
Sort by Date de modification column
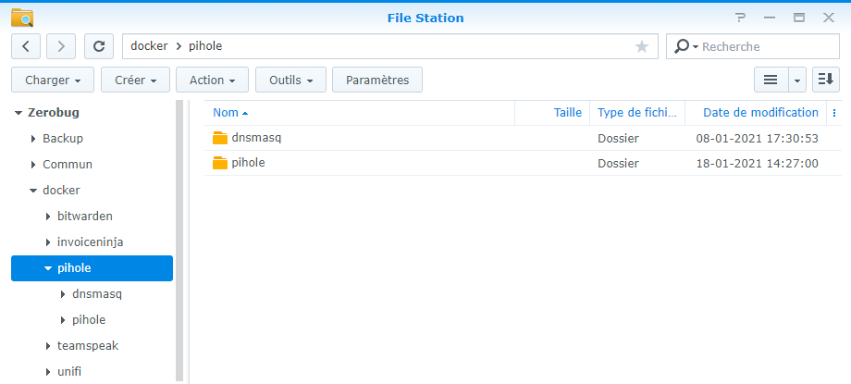tap(759, 113)
